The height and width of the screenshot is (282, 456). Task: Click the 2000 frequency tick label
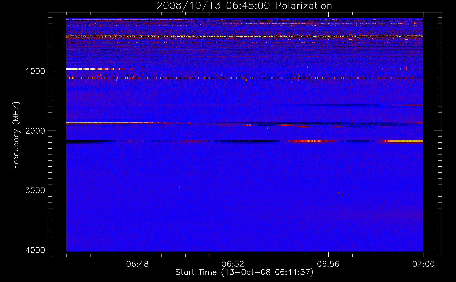[35, 131]
